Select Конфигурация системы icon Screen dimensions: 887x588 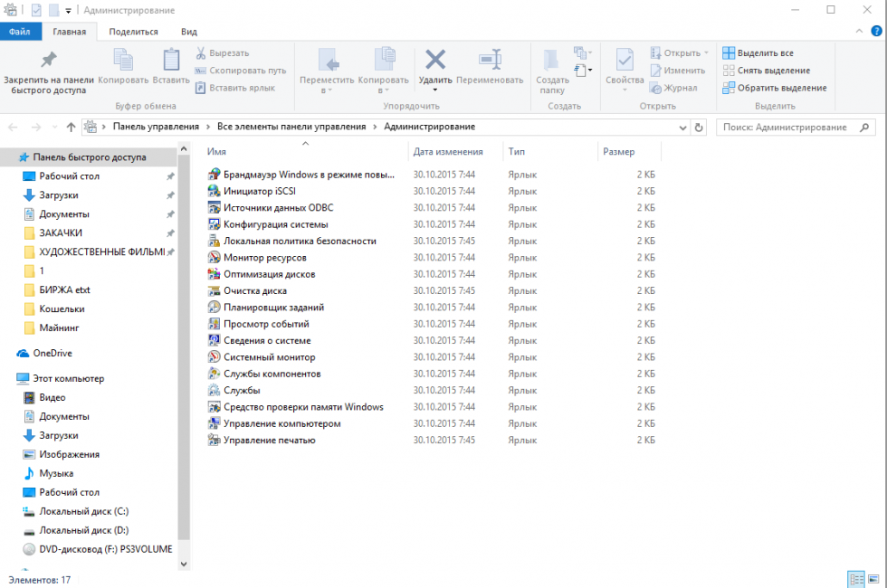click(214, 224)
